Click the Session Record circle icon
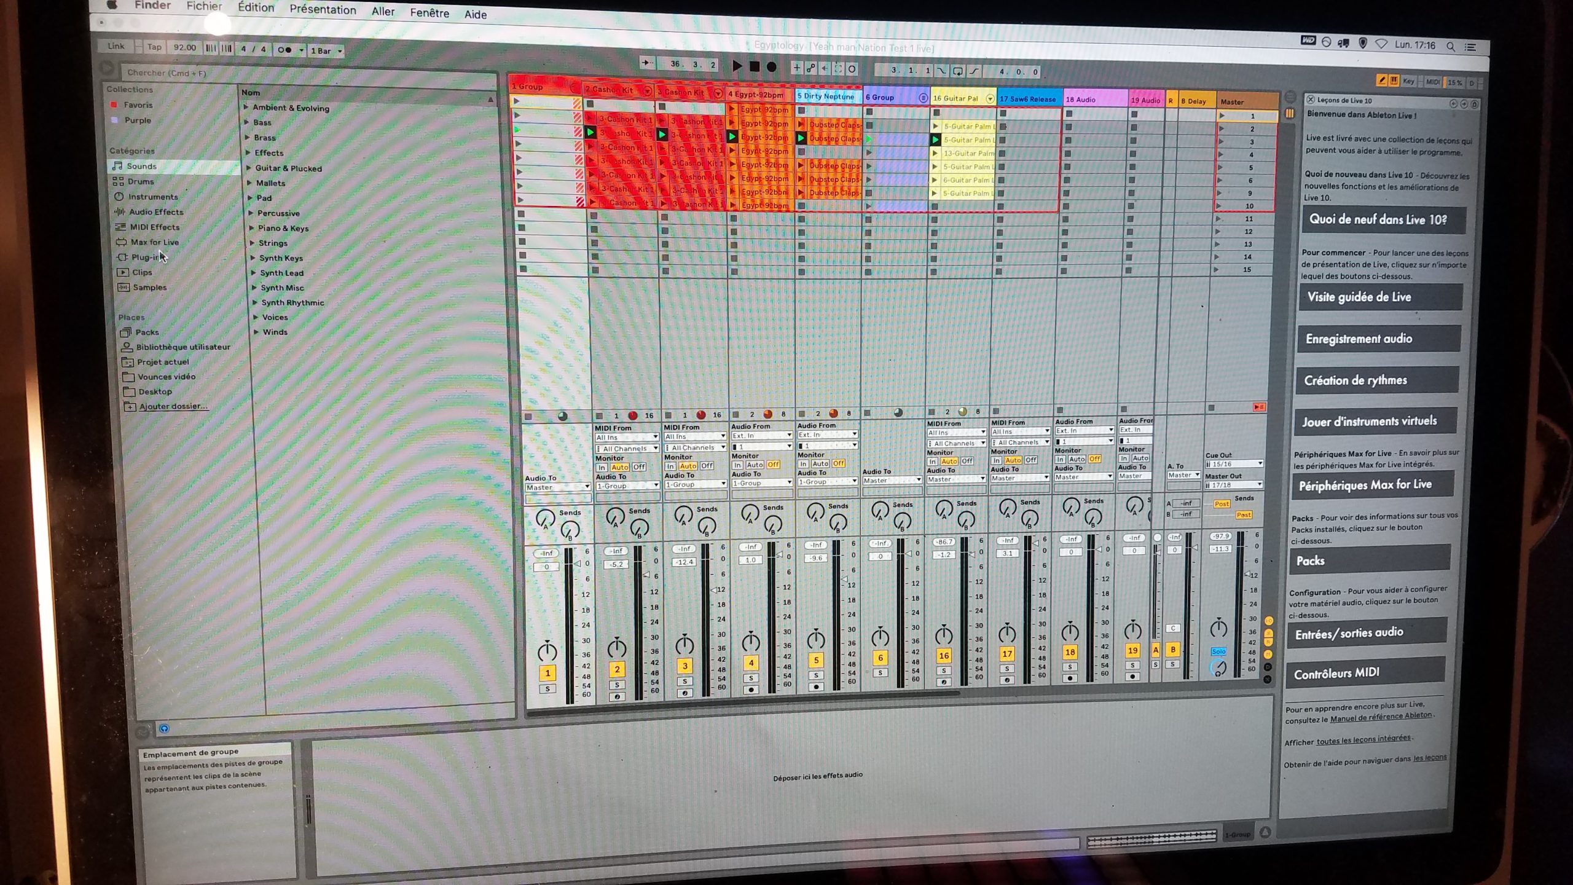Image resolution: width=1573 pixels, height=885 pixels. (x=852, y=69)
